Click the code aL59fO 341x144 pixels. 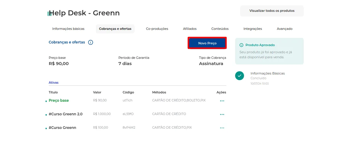[x=128, y=114]
